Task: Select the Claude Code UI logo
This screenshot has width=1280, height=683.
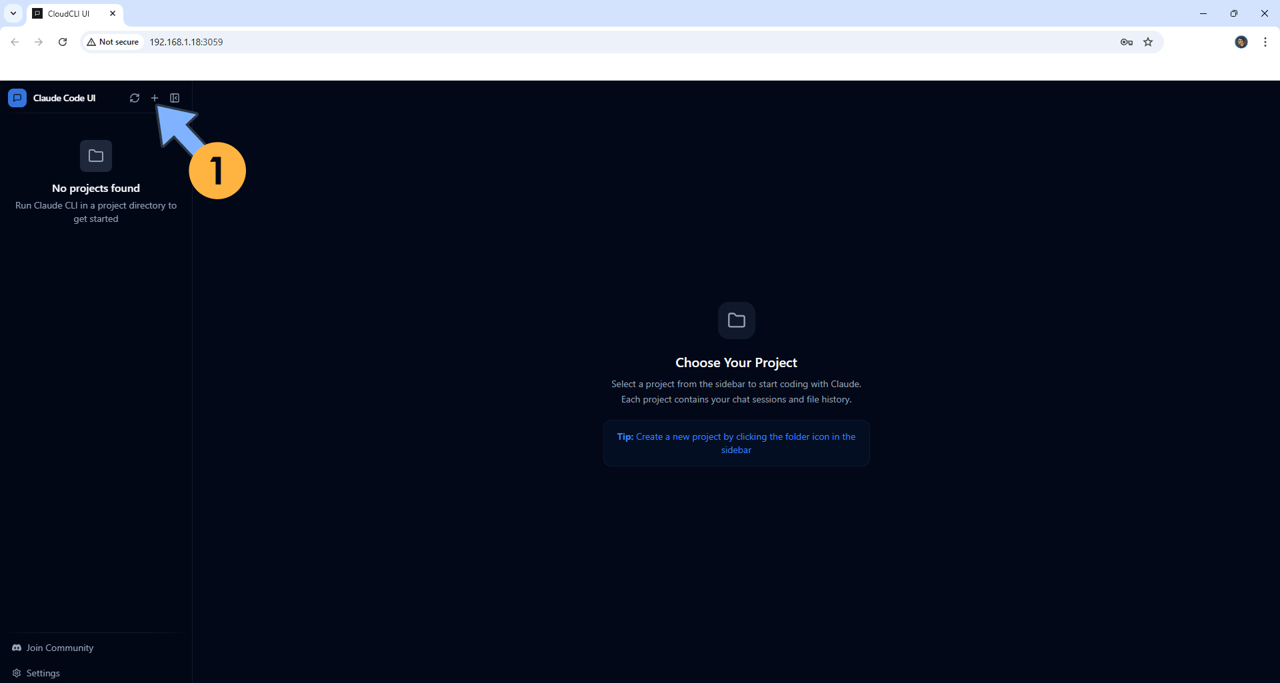Action: [x=17, y=97]
